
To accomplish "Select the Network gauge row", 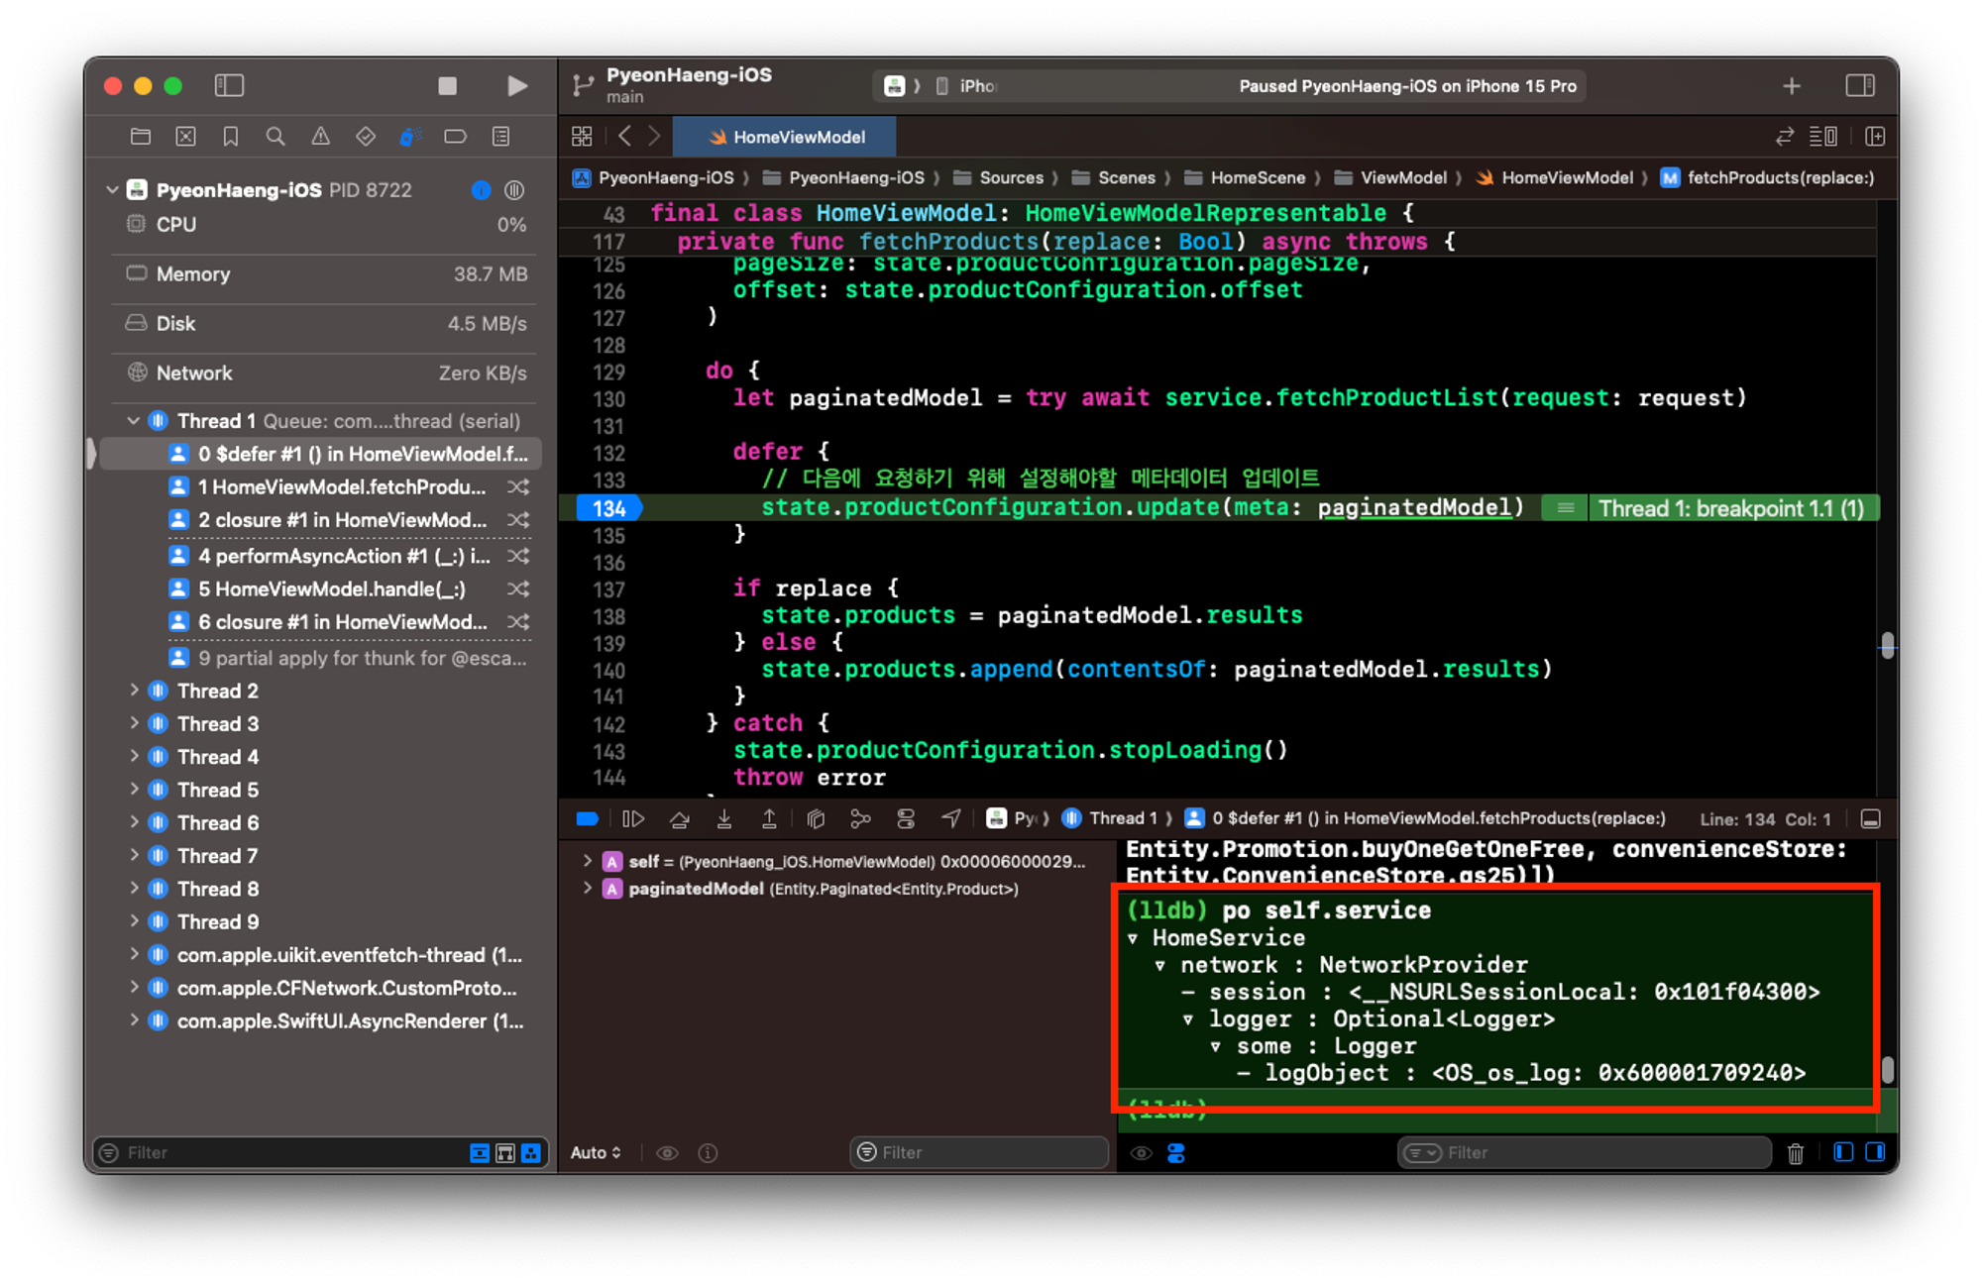I will 325,374.
